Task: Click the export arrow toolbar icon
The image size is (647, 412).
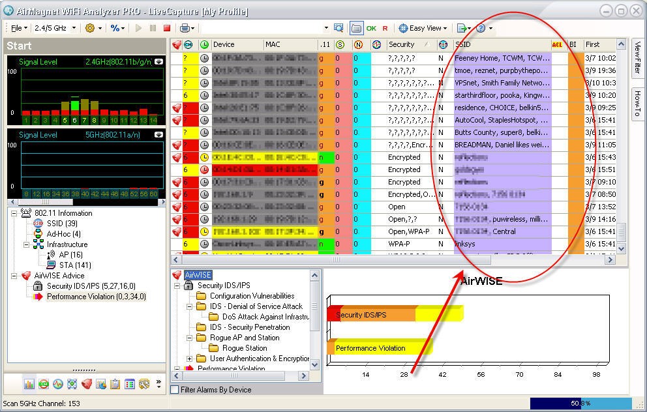Action: tap(462, 28)
